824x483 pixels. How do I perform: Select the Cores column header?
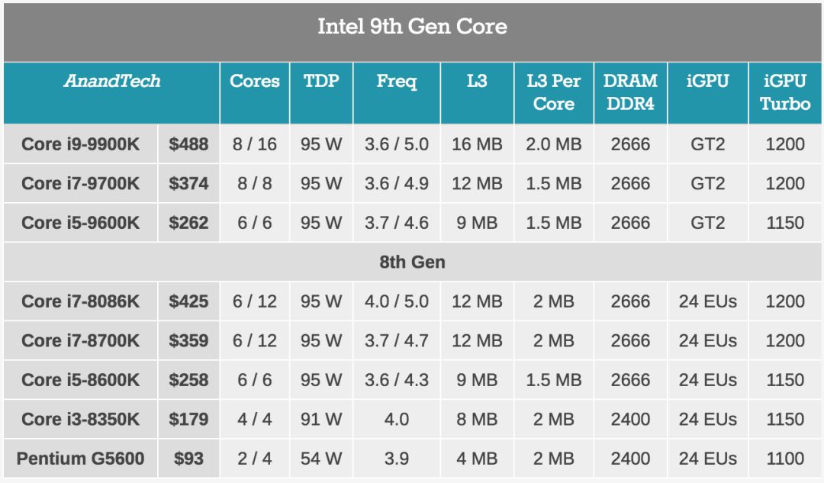pyautogui.click(x=255, y=82)
